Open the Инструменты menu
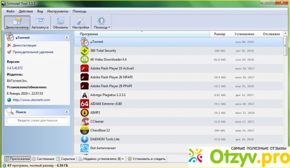Image resolution: width=290 pixels, height=168 pixels. click(x=58, y=11)
